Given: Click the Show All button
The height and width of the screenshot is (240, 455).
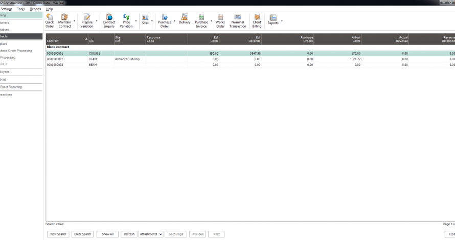Looking at the screenshot, I should [108, 234].
